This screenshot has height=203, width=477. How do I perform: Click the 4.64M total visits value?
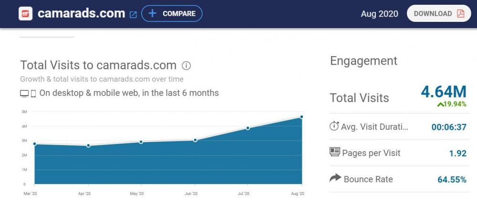443,92
